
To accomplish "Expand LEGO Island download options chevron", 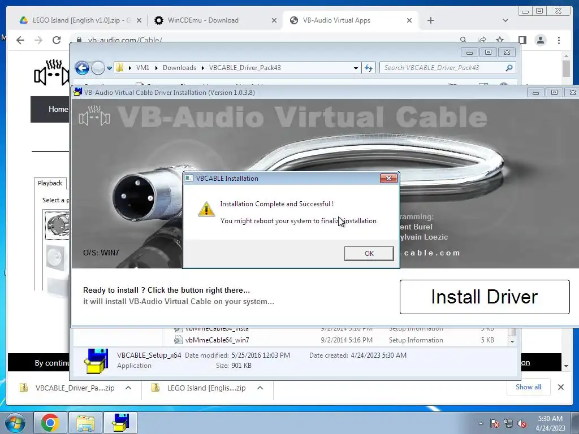I will point(260,388).
